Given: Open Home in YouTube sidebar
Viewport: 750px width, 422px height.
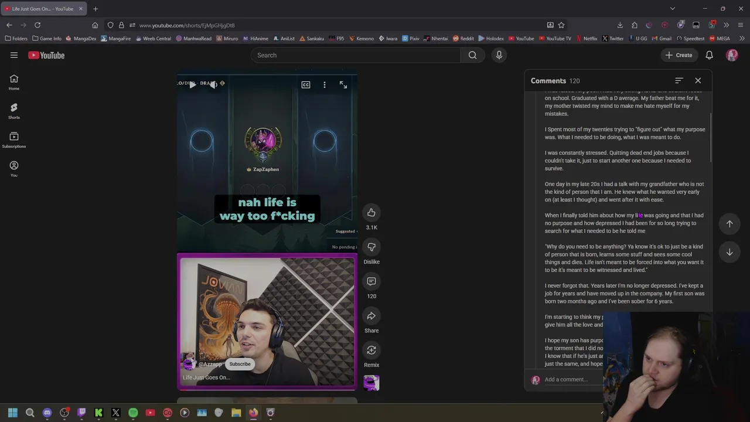Looking at the screenshot, I should point(14,82).
